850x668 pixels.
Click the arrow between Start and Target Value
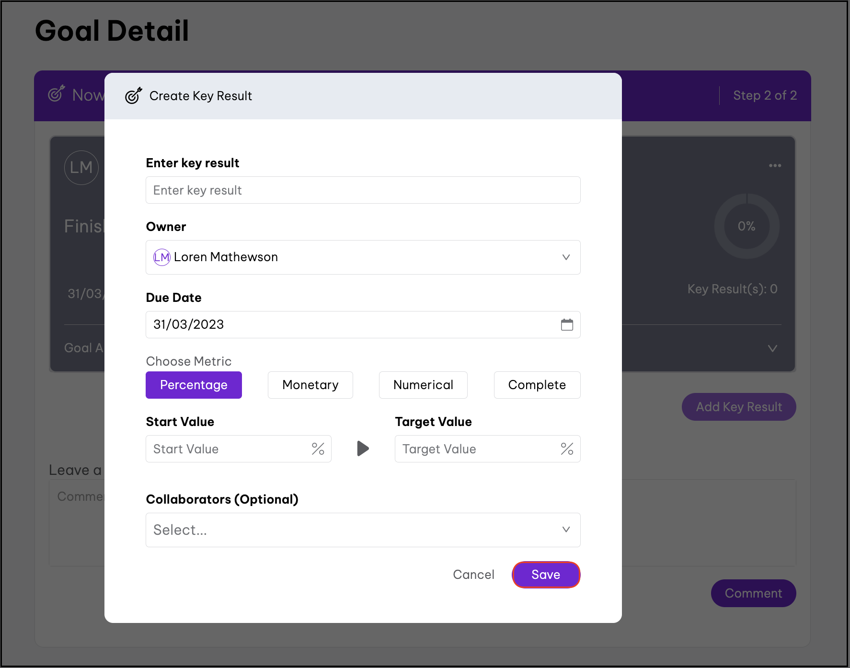[x=363, y=449]
